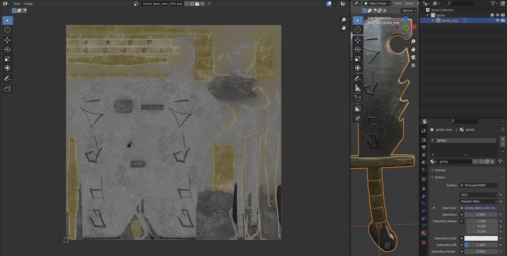Open the View menu in the 3D viewport
The height and width of the screenshot is (256, 507).
point(398,3)
